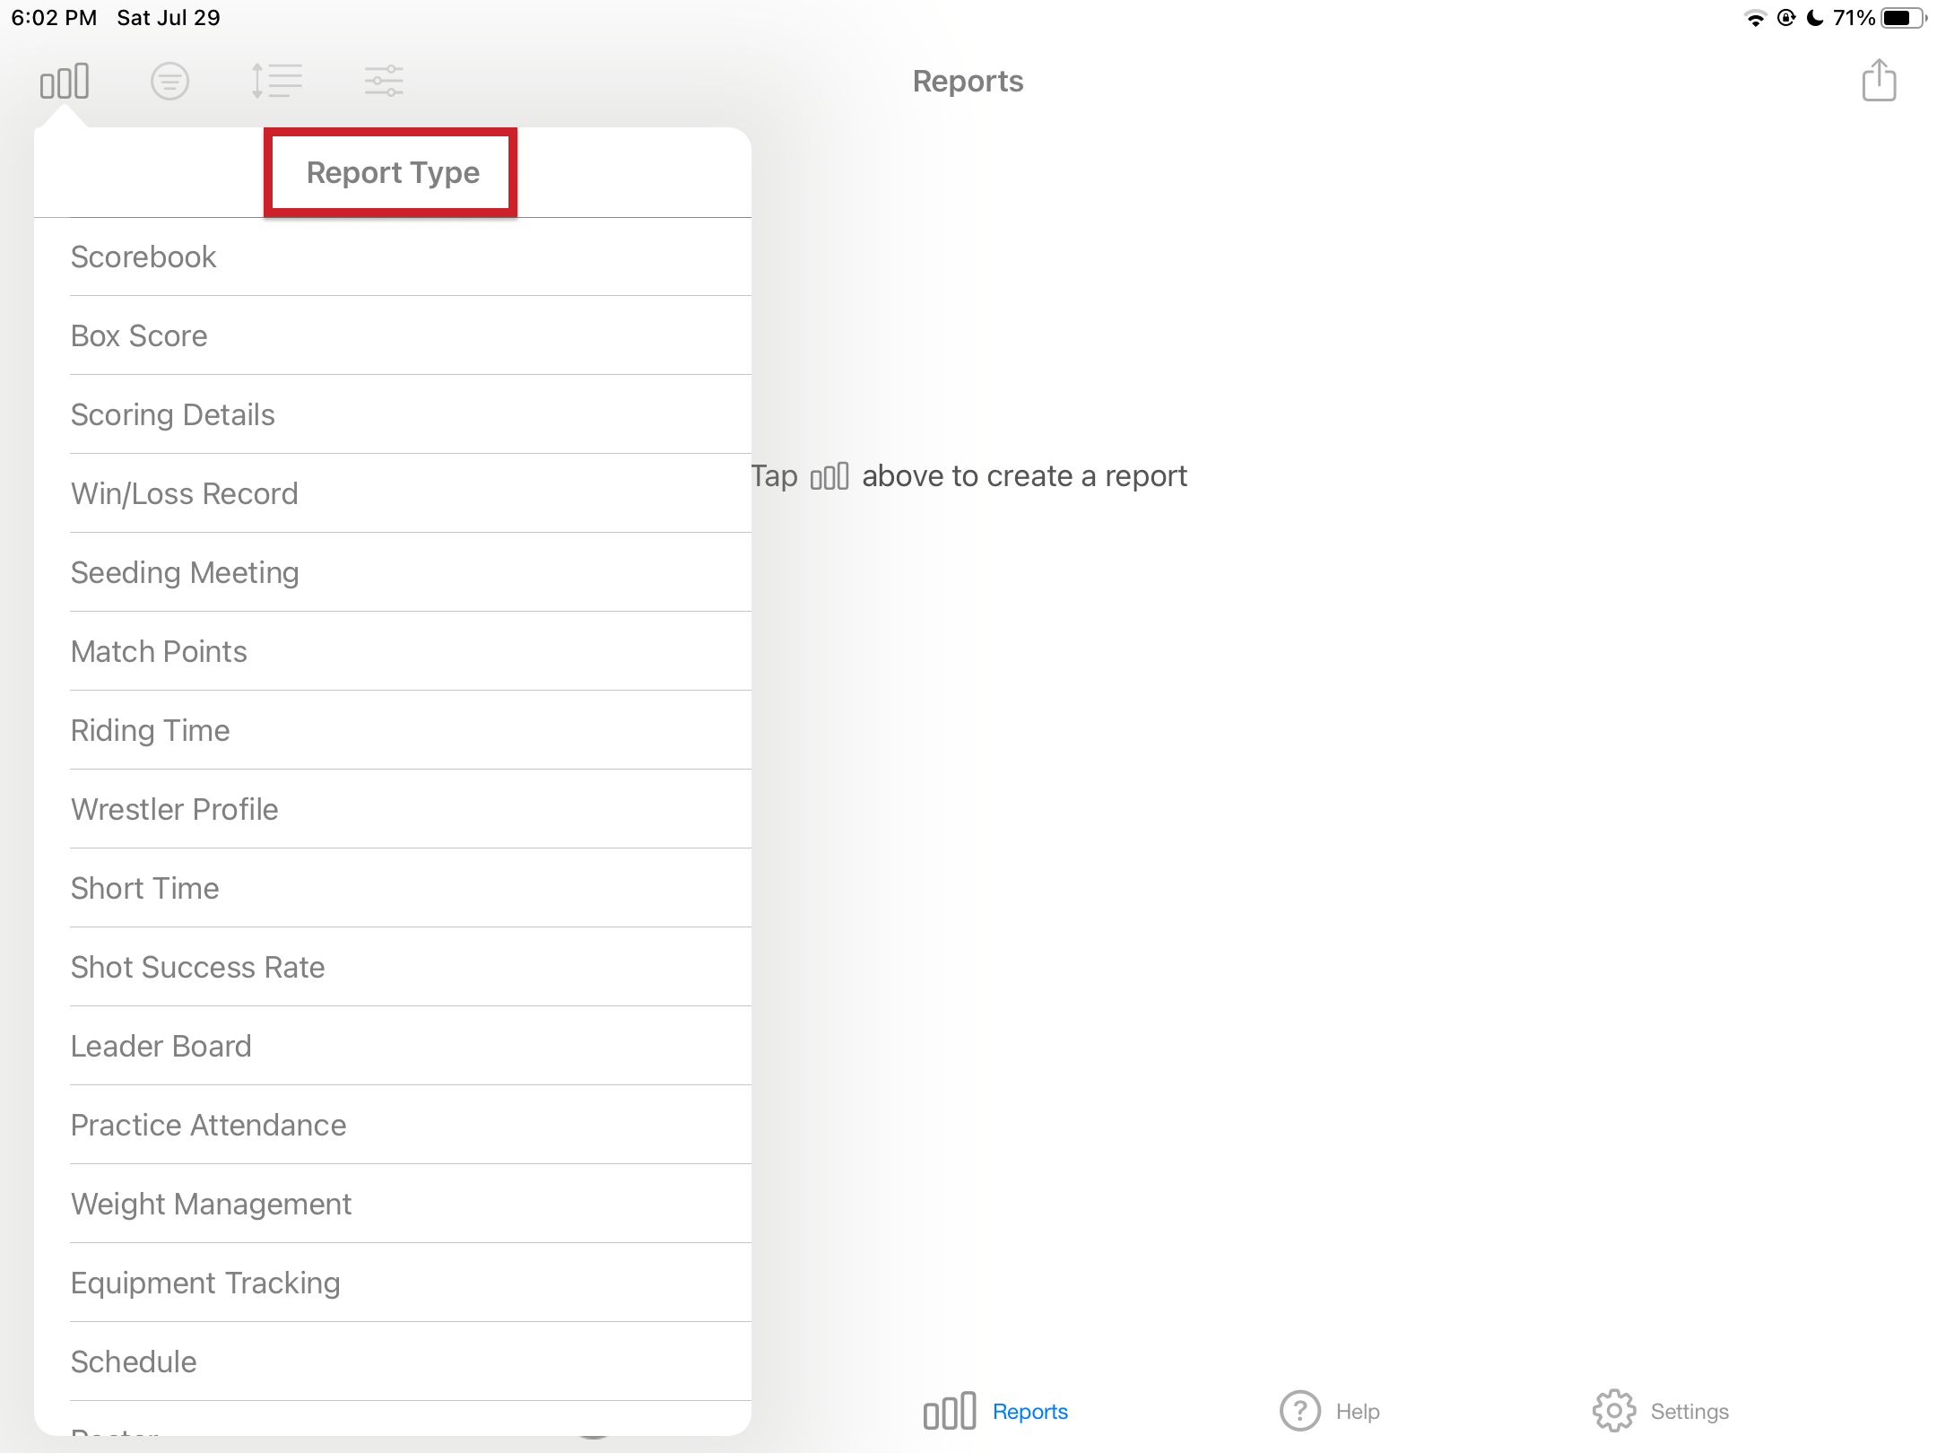Open the Leader Board report

[161, 1047]
